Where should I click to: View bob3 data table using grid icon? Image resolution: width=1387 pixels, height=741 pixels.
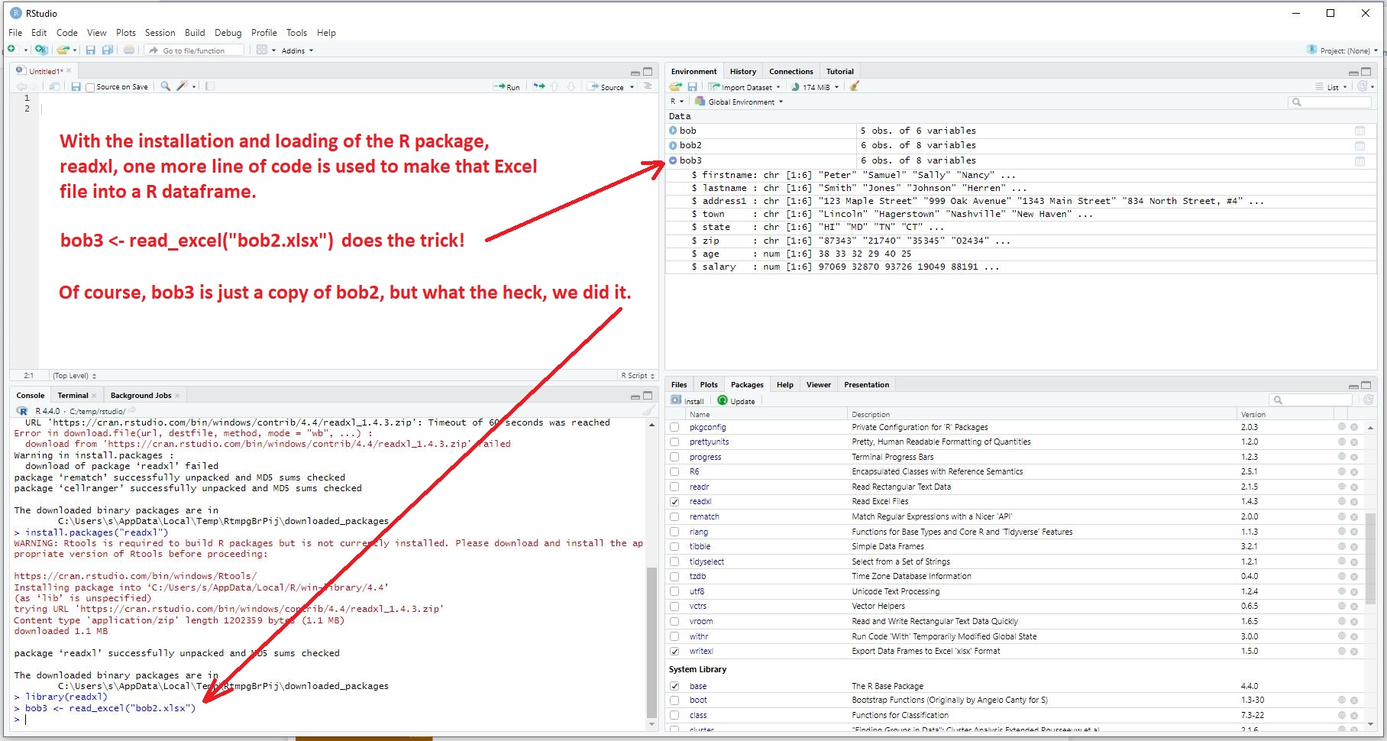coord(1360,160)
